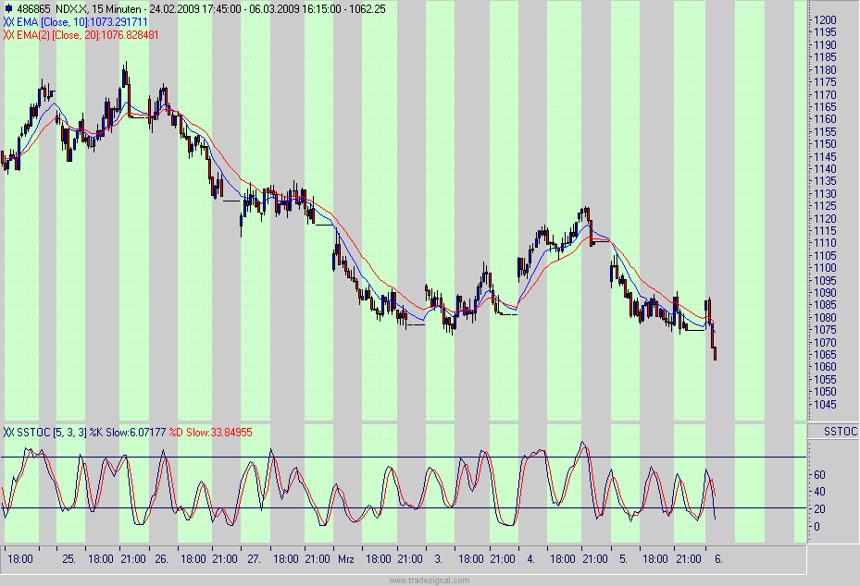860x586 pixels.
Task: Click the chart symbol icon before 486865
Action: pyautogui.click(x=8, y=6)
